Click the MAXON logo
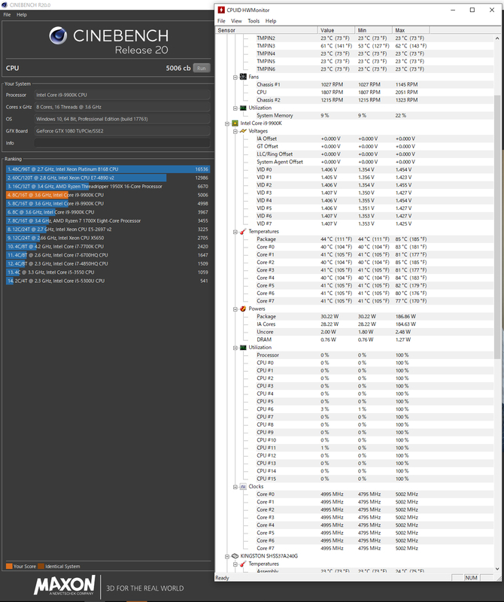The height and width of the screenshot is (602, 504). 65,585
